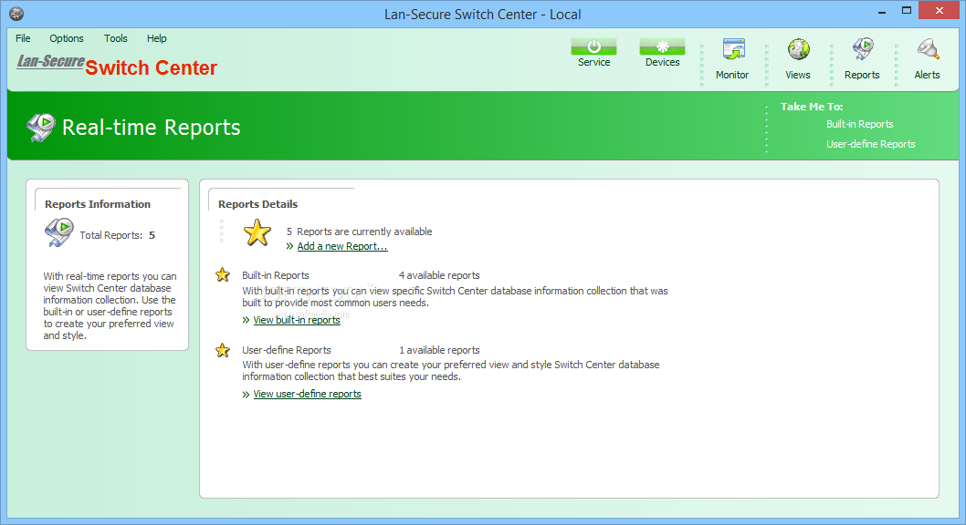The width and height of the screenshot is (966, 525).
Task: Close the Switch Center window
Action: pos(939,10)
